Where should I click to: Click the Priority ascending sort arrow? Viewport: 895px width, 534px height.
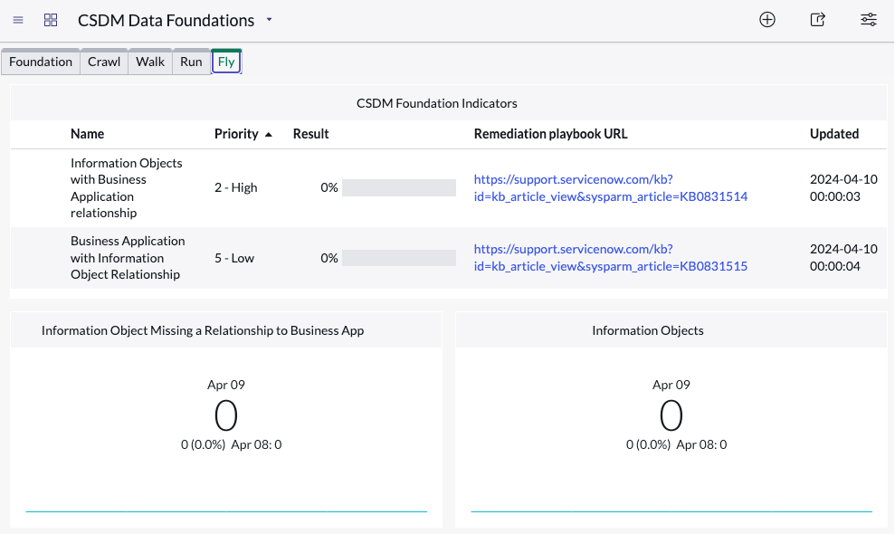(x=268, y=135)
